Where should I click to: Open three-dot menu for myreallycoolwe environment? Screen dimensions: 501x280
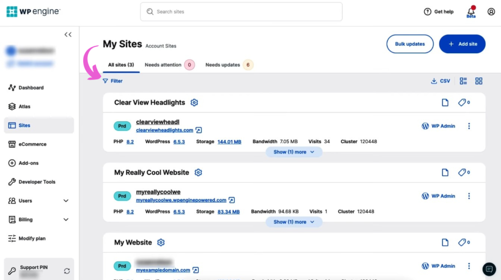click(469, 196)
